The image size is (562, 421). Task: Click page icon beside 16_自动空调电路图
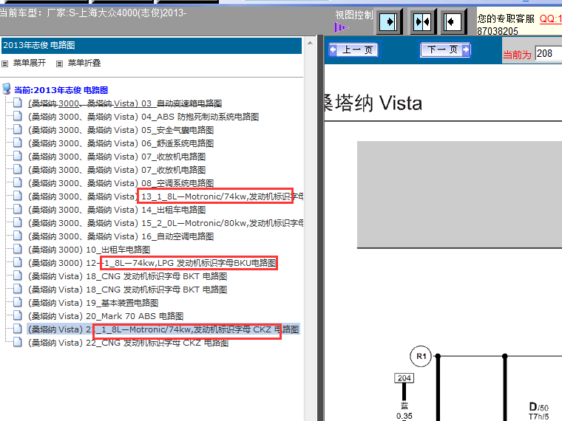click(17, 236)
